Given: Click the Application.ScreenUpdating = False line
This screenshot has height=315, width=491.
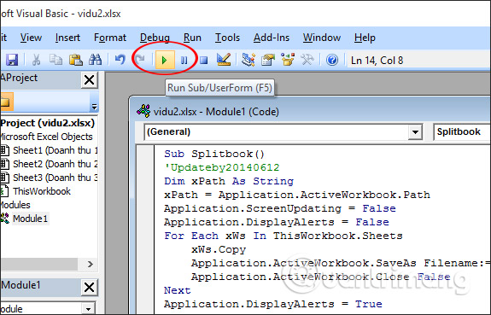Looking at the screenshot, I should (x=280, y=208).
